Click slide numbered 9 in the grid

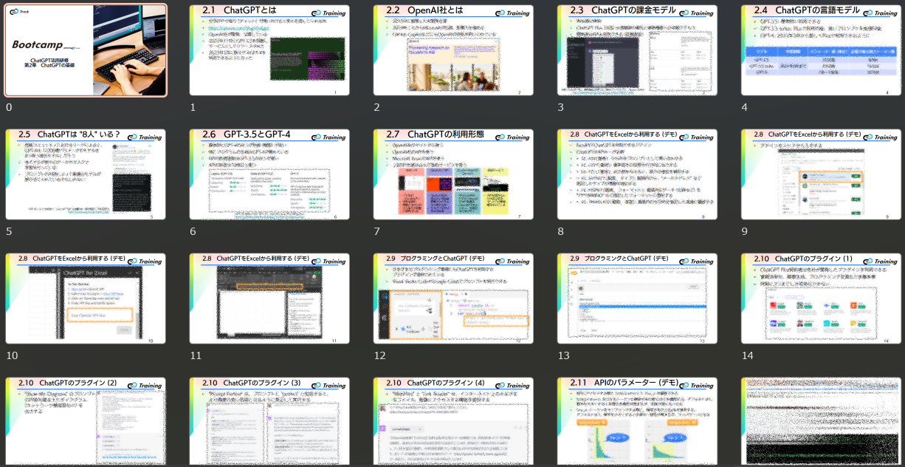821,174
